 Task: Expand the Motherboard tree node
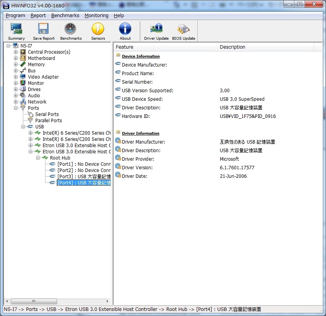tap(16, 58)
